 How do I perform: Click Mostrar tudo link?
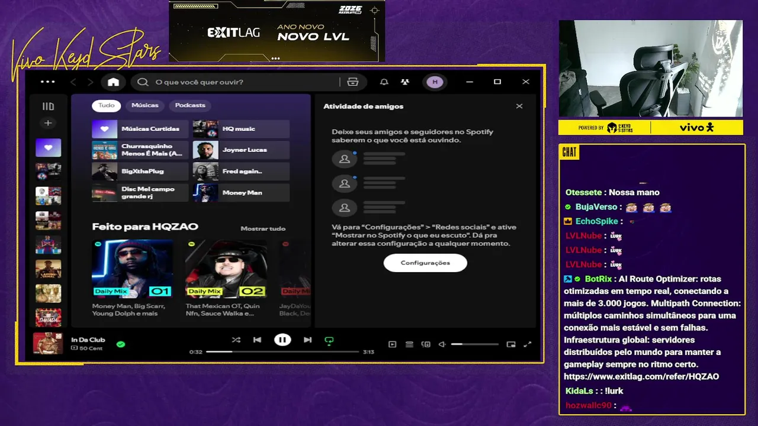click(x=263, y=228)
